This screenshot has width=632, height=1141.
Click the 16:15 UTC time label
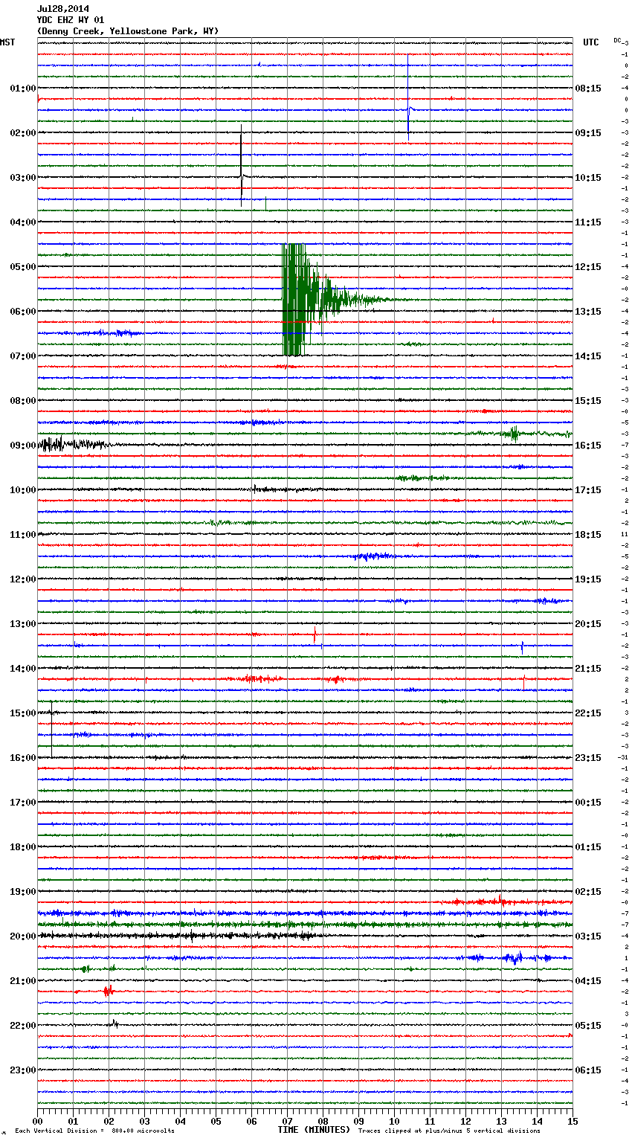(x=588, y=446)
